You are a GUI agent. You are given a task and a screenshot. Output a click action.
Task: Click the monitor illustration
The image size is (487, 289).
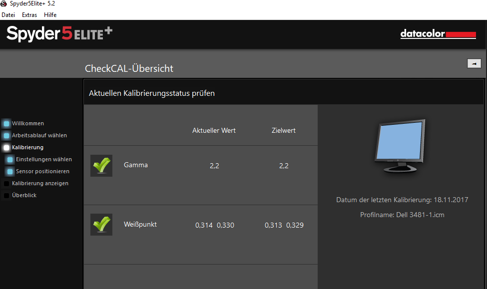(400, 146)
